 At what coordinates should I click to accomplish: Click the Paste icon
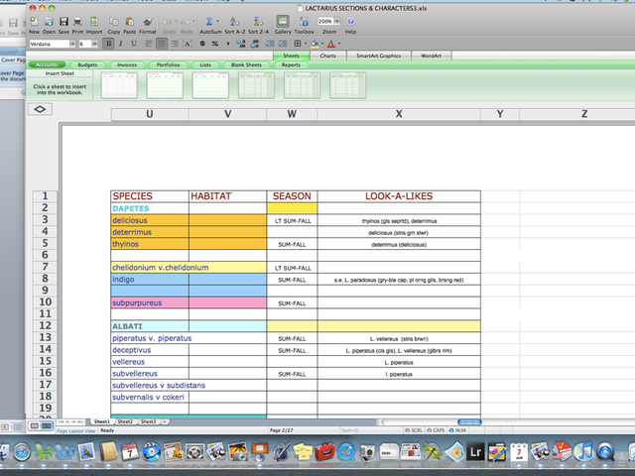pos(129,22)
